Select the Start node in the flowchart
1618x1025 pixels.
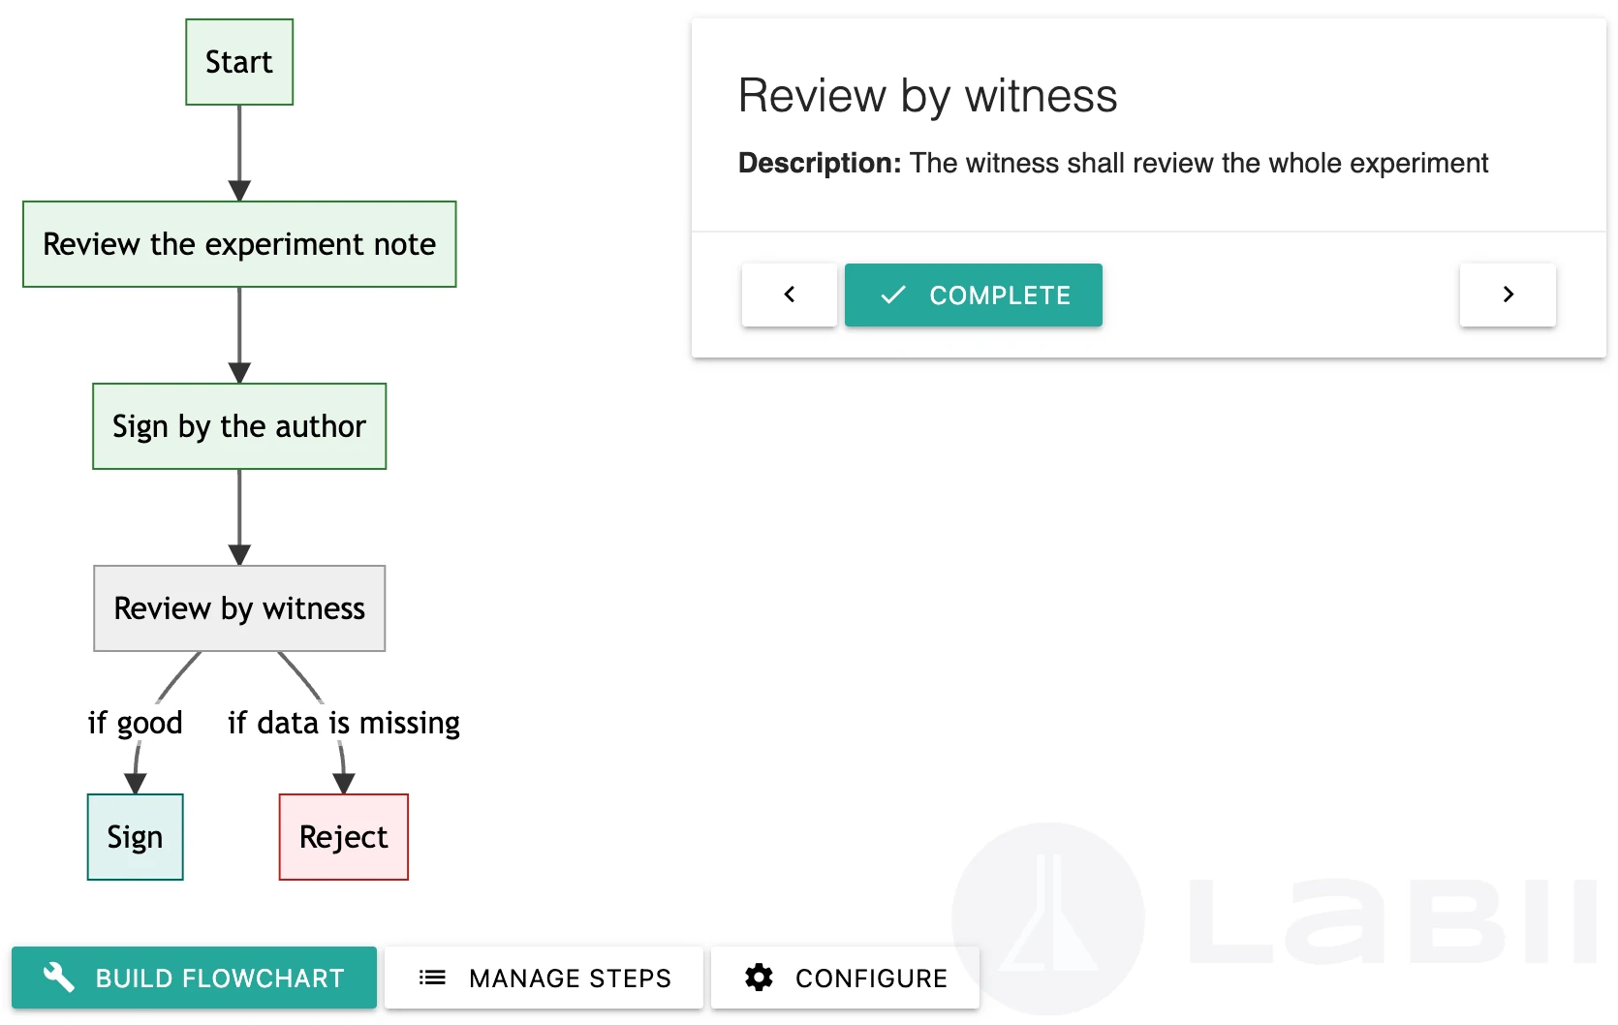[x=238, y=62]
